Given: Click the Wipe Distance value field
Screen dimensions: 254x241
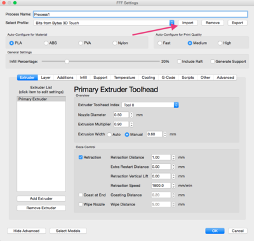Looking at the screenshot, I should (x=161, y=204).
